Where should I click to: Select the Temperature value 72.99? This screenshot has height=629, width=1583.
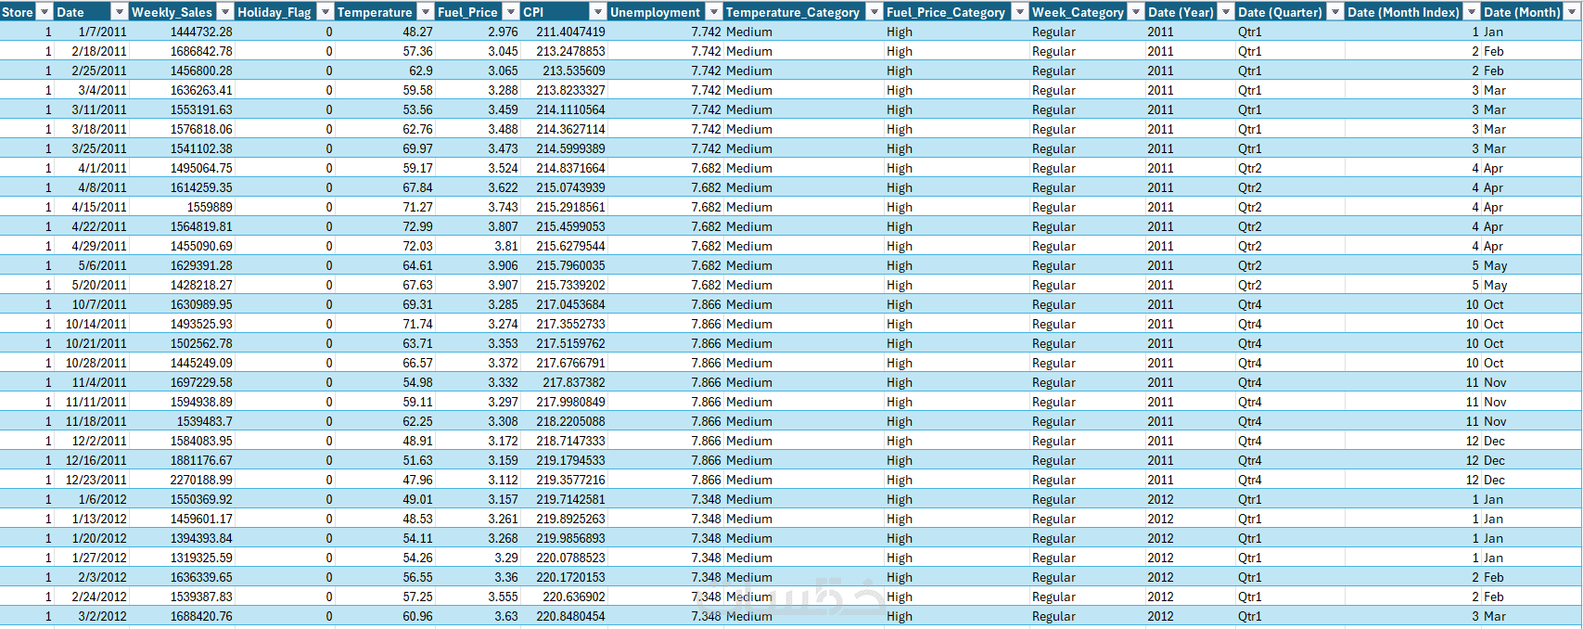tap(417, 226)
